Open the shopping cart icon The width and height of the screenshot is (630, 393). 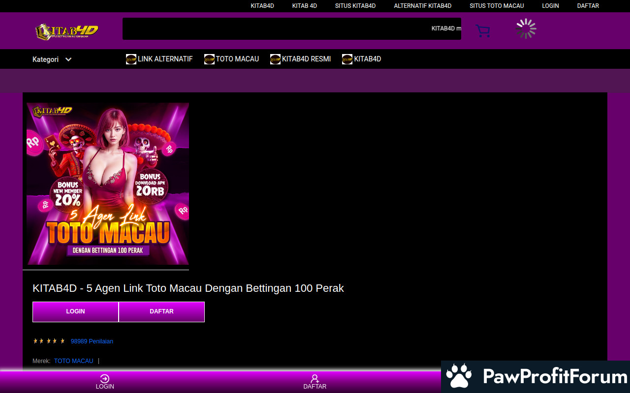point(482,31)
